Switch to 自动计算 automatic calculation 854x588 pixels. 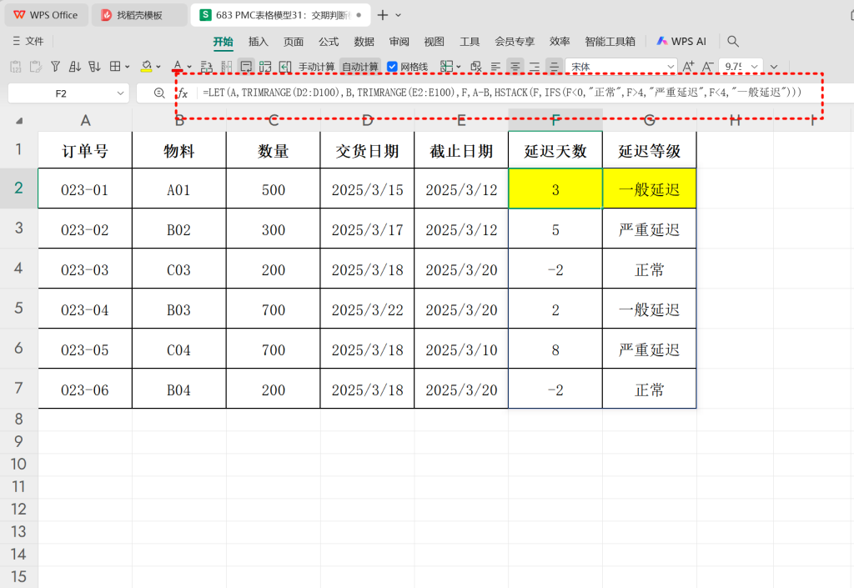pos(360,67)
